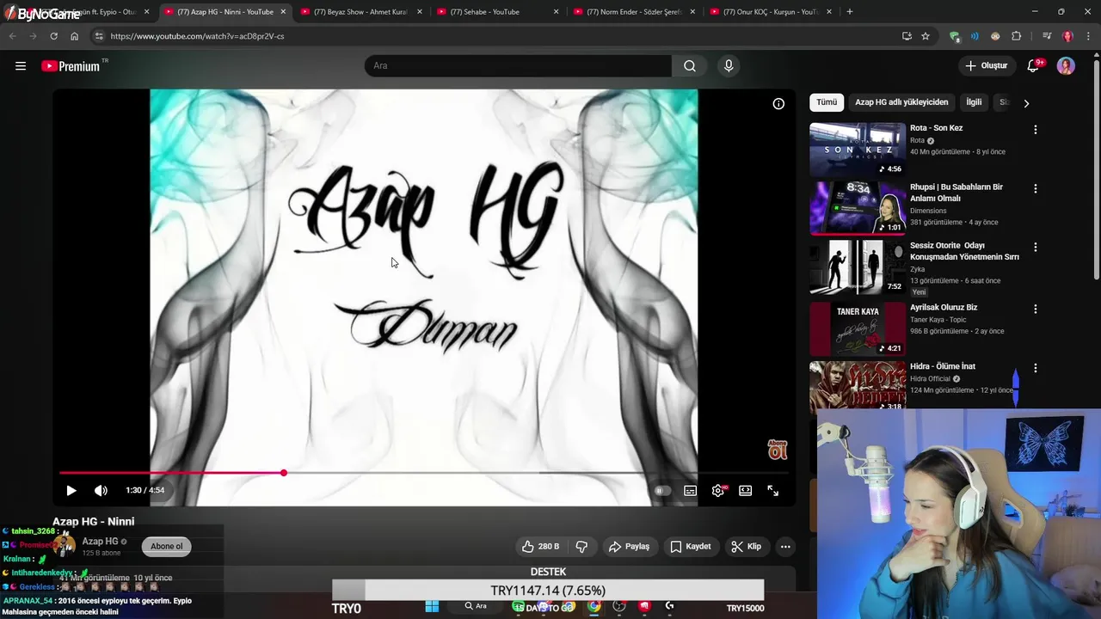The width and height of the screenshot is (1101, 619).
Task: Click the Oluştur create button
Action: pos(986,66)
